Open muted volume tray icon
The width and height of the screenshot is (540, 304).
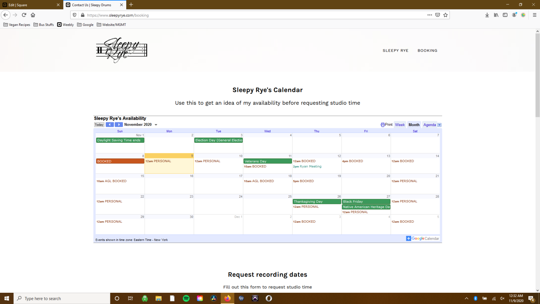click(502, 298)
